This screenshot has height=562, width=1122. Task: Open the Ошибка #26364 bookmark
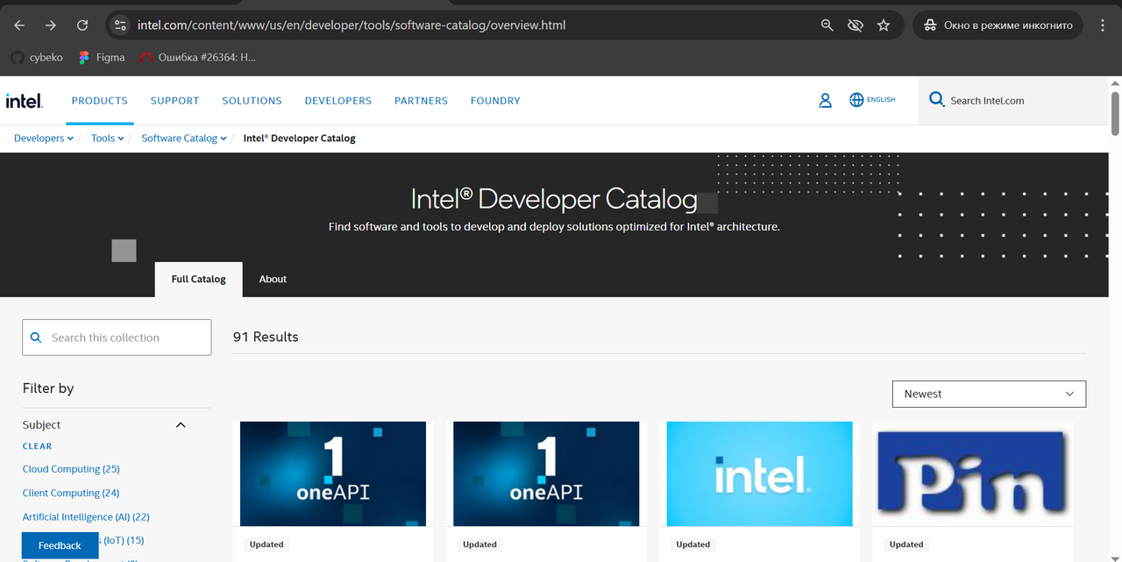[x=198, y=57]
